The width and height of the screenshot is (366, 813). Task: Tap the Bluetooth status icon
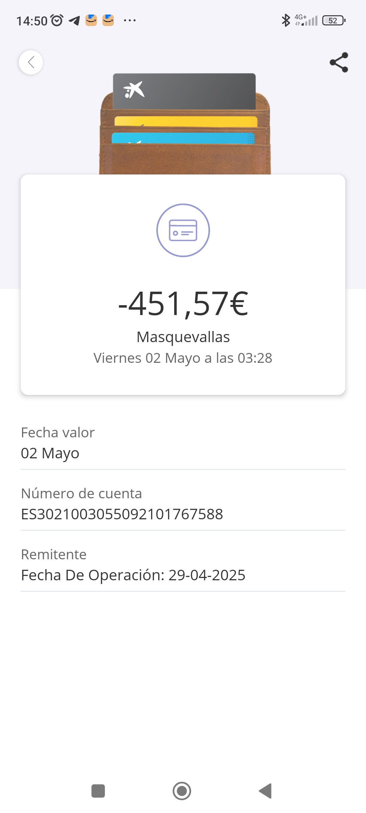coord(286,20)
